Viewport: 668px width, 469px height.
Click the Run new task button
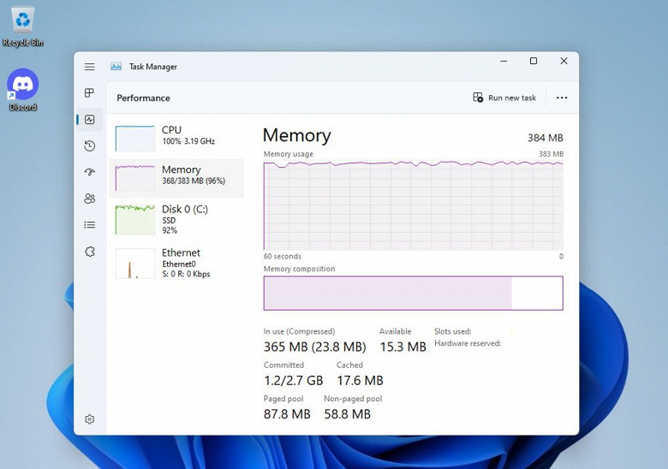coord(504,98)
